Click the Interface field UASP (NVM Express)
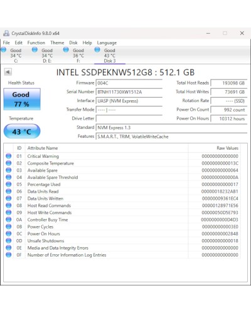 [x=129, y=101]
